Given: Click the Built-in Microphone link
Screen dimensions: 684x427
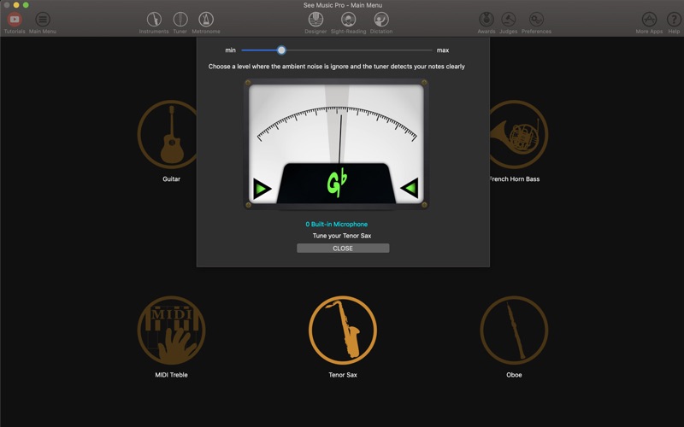Looking at the screenshot, I should [x=336, y=225].
